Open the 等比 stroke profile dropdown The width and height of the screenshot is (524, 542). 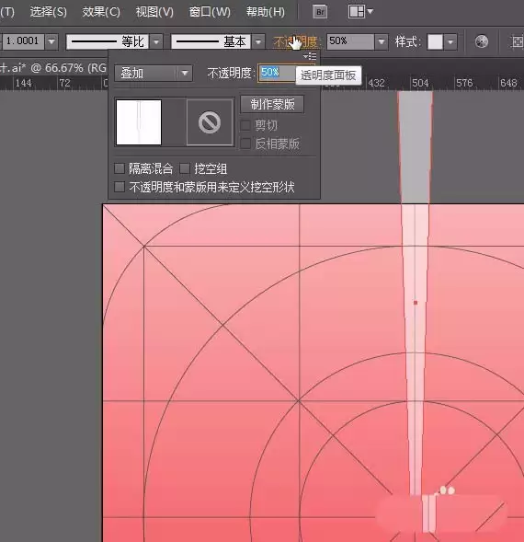pyautogui.click(x=156, y=41)
